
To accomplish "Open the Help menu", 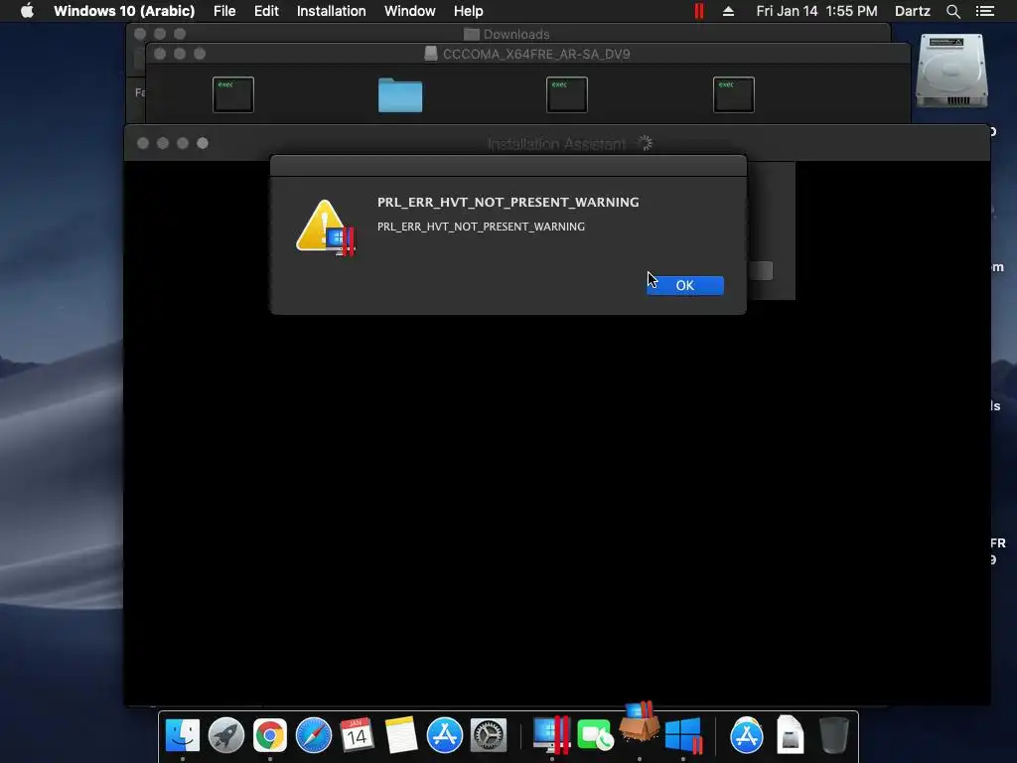I will coord(468,11).
